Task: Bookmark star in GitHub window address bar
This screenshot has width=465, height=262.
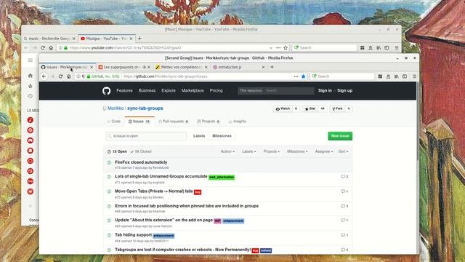Action: point(303,76)
